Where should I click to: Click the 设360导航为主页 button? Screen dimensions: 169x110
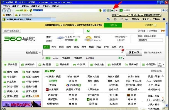pos(12,31)
